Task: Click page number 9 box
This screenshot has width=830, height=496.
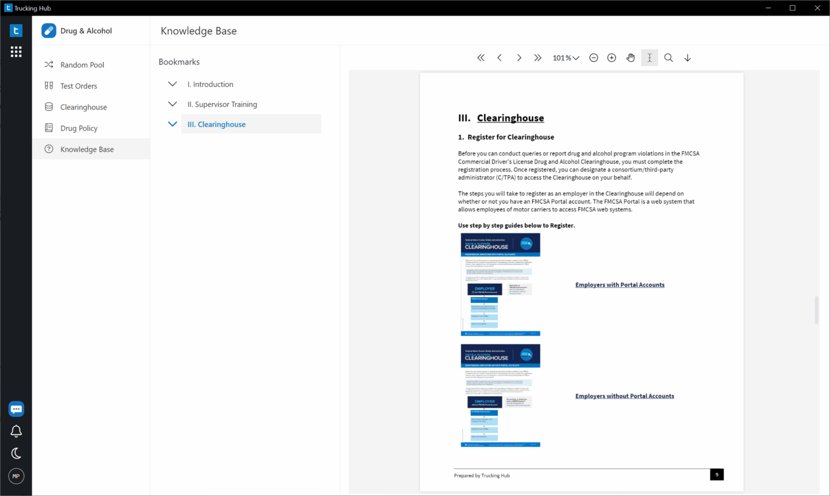Action: tap(717, 475)
